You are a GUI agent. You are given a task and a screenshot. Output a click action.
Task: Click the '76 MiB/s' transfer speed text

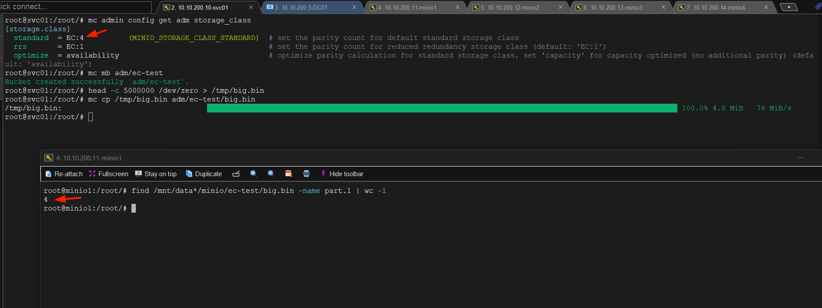tap(774, 108)
